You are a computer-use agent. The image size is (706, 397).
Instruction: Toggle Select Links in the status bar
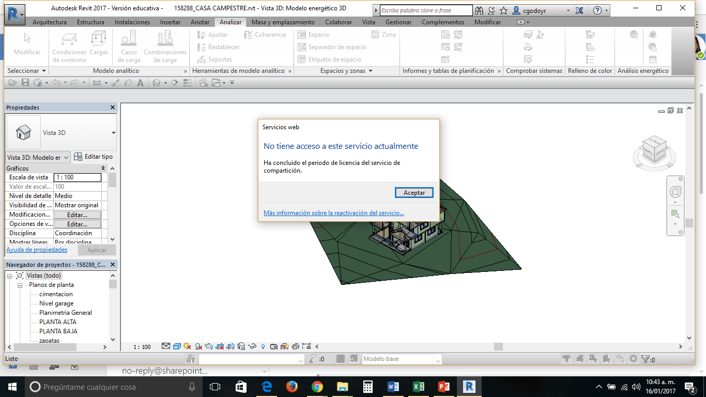point(567,359)
